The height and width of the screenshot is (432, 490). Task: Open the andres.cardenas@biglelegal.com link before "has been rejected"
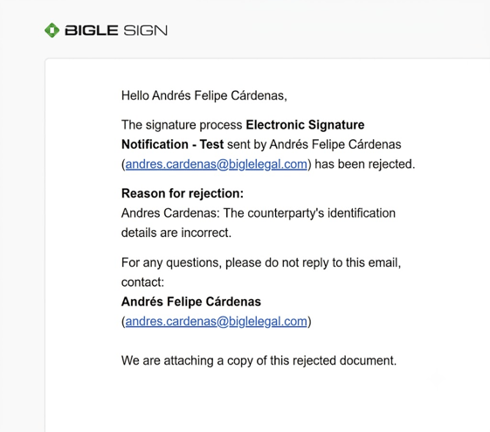pos(217,164)
